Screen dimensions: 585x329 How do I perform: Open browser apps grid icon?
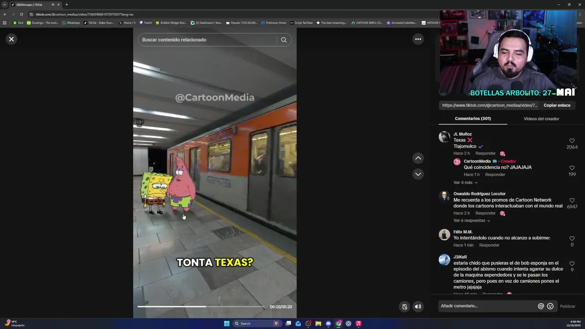pyautogui.click(x=5, y=23)
